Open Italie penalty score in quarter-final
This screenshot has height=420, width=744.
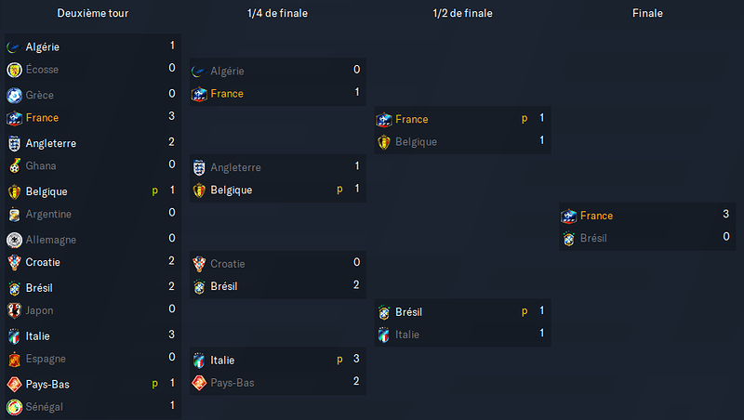[x=356, y=359]
